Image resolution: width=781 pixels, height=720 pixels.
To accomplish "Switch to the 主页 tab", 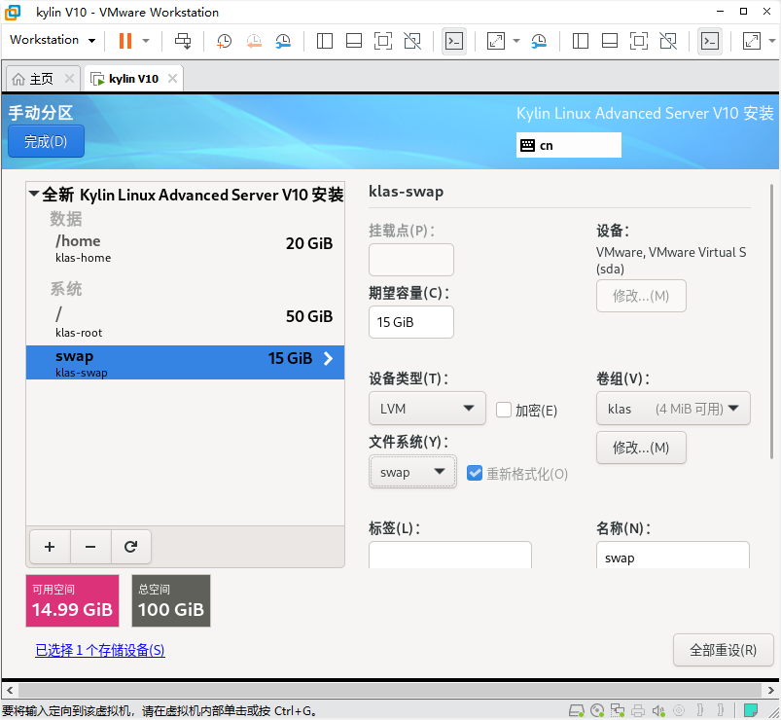I will coord(42,79).
